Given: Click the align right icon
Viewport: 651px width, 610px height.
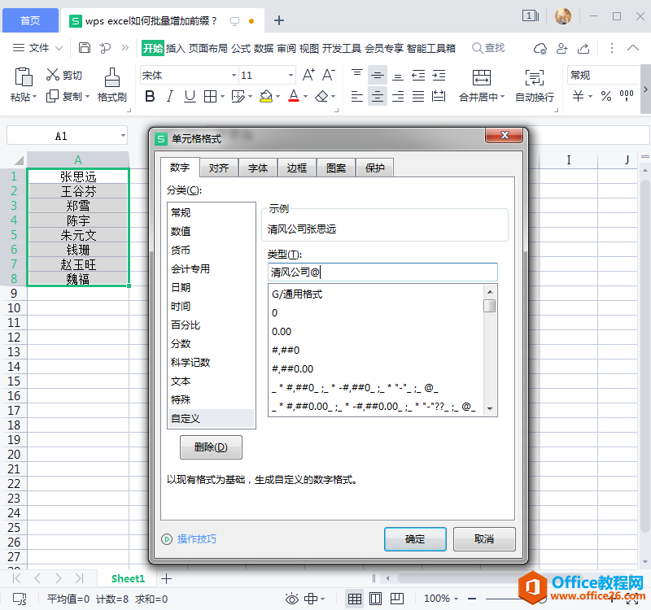Looking at the screenshot, I should (x=398, y=96).
